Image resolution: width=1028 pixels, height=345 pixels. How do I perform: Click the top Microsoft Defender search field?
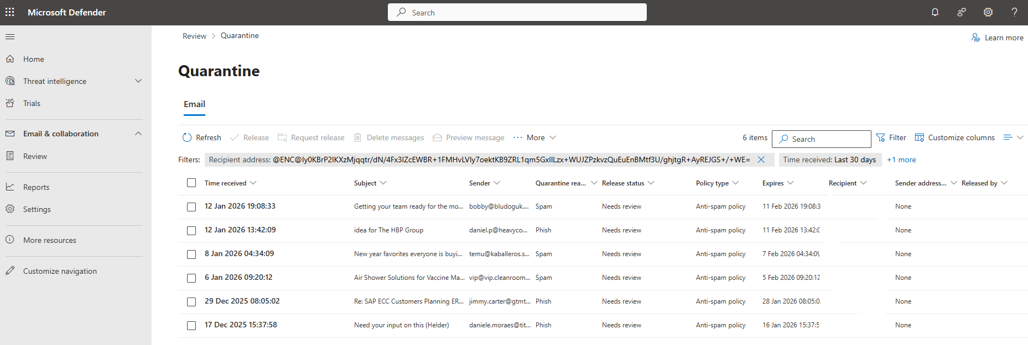tap(517, 12)
